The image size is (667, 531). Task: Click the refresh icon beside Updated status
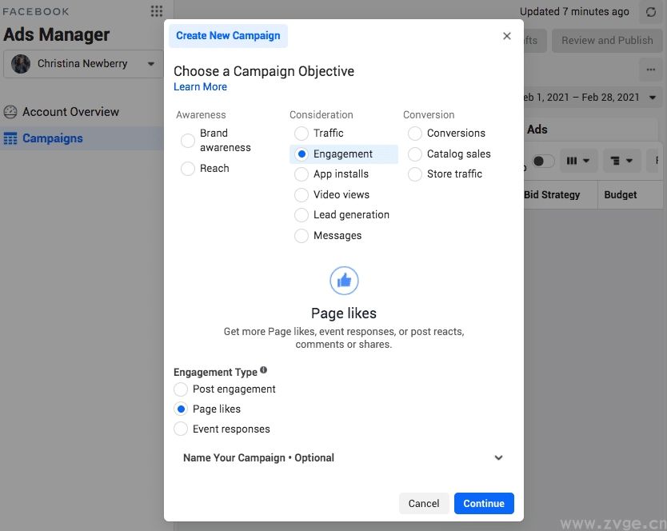pos(651,12)
